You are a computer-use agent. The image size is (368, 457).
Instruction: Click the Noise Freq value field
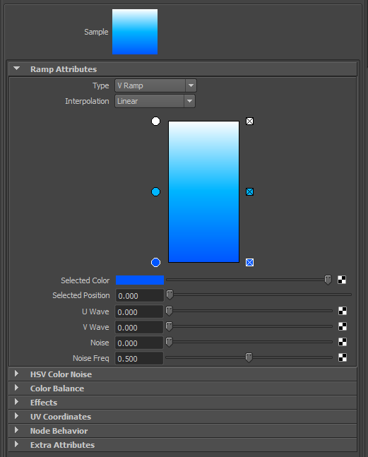click(139, 358)
